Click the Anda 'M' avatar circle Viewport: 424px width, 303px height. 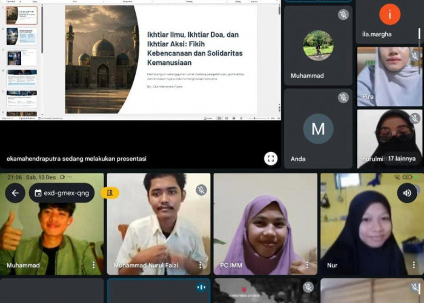click(318, 128)
